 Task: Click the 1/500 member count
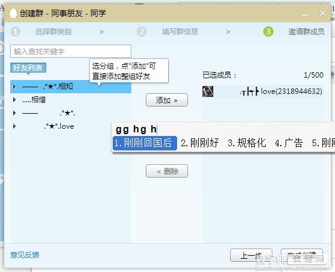(x=313, y=75)
